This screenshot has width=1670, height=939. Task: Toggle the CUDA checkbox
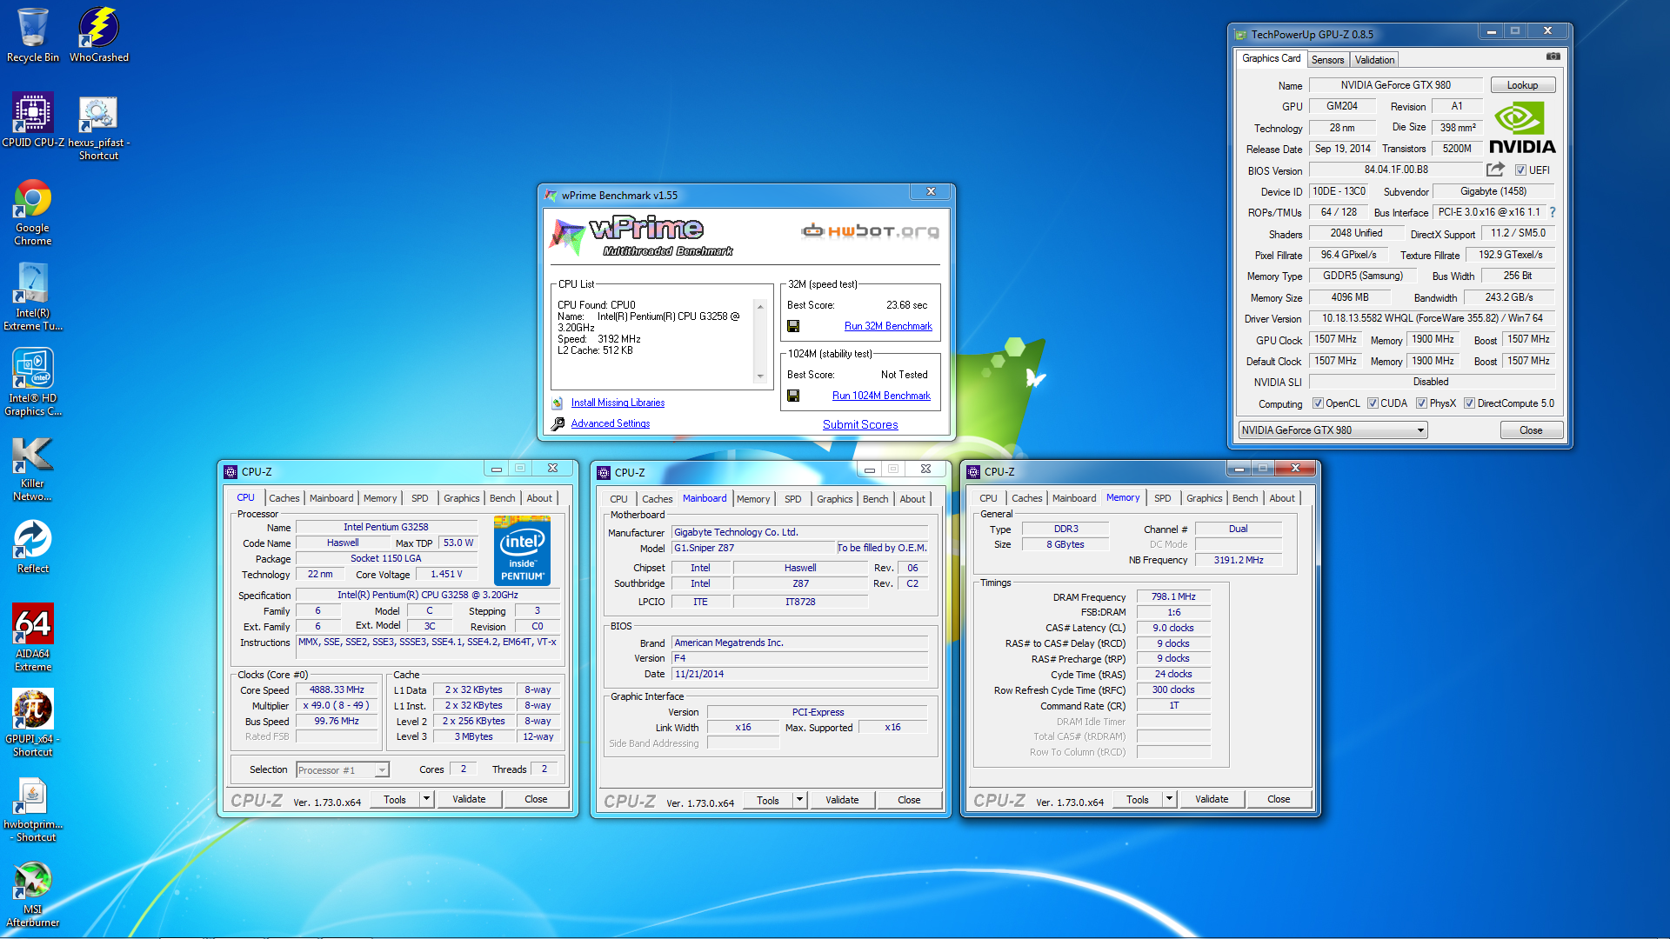[x=1373, y=403]
